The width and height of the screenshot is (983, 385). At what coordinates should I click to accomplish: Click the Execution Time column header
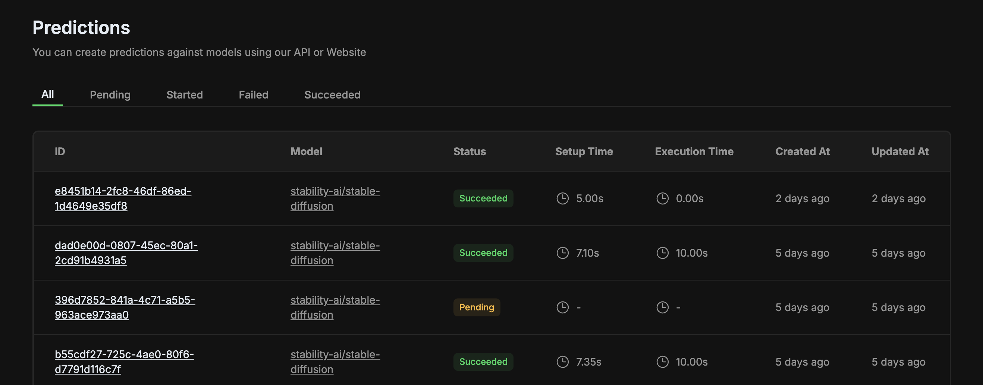pos(694,151)
